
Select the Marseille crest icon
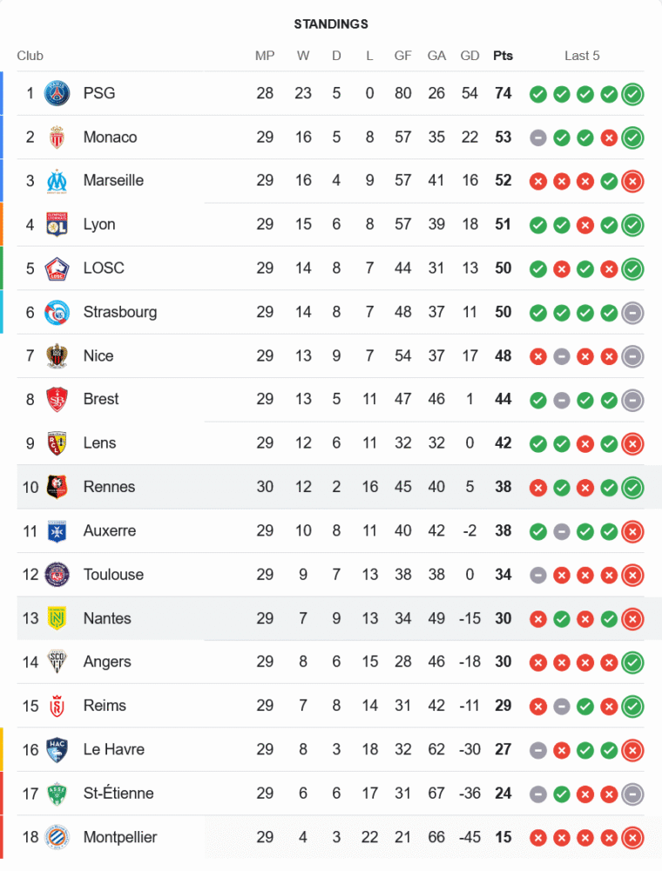click(x=57, y=180)
